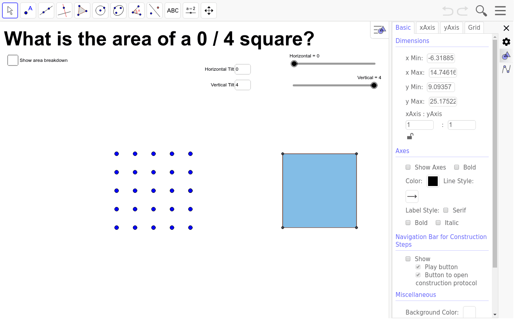Toggle the Play button checkbox
The height and width of the screenshot is (319, 514).
point(418,267)
